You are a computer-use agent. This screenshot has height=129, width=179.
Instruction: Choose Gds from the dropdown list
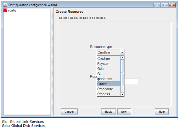pyautogui.click(x=108, y=69)
